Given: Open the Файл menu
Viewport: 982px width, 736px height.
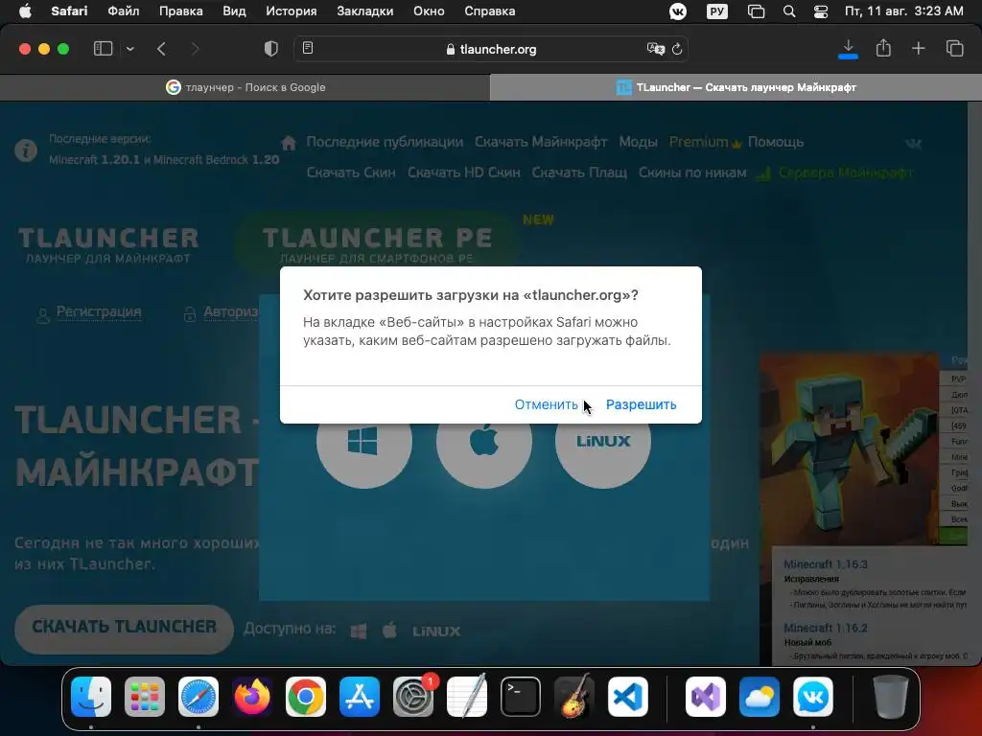Looking at the screenshot, I should 124,11.
